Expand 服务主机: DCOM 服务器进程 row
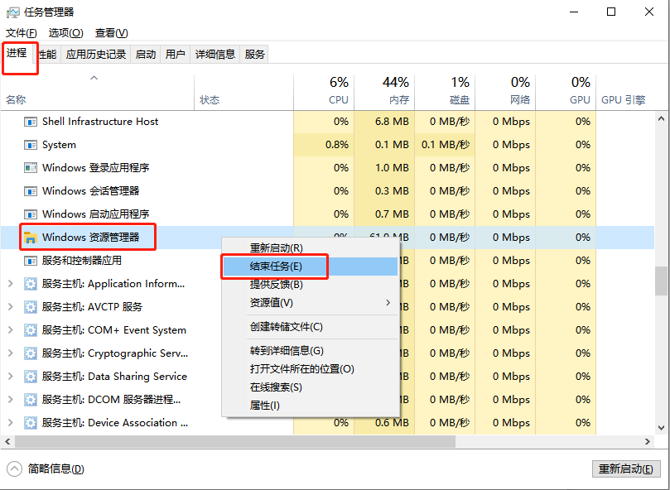 [x=11, y=400]
